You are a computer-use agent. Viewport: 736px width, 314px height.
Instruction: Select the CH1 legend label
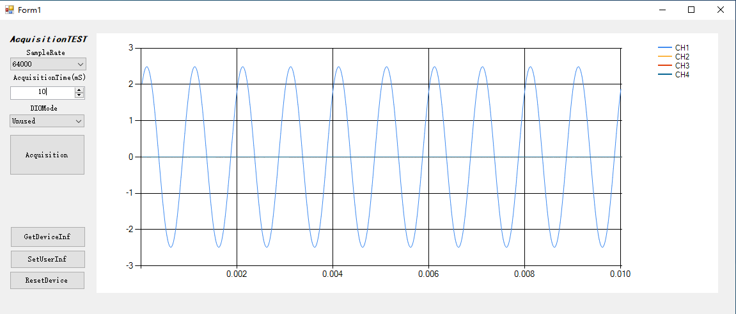tap(682, 48)
